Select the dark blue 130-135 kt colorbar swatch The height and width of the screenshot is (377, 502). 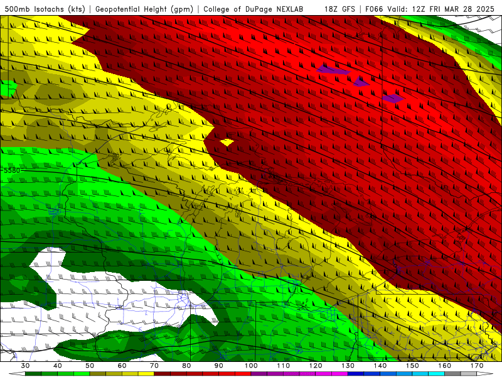click(x=356, y=374)
